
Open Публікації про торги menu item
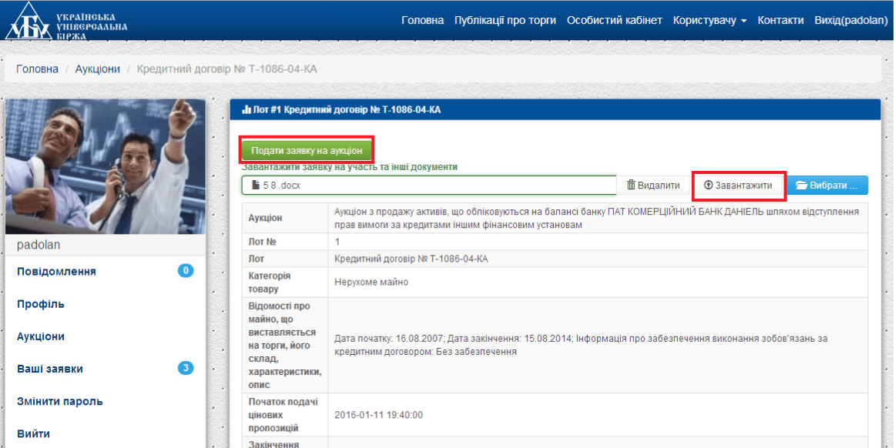(x=505, y=21)
